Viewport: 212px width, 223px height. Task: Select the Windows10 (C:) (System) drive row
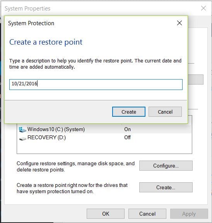104,129
